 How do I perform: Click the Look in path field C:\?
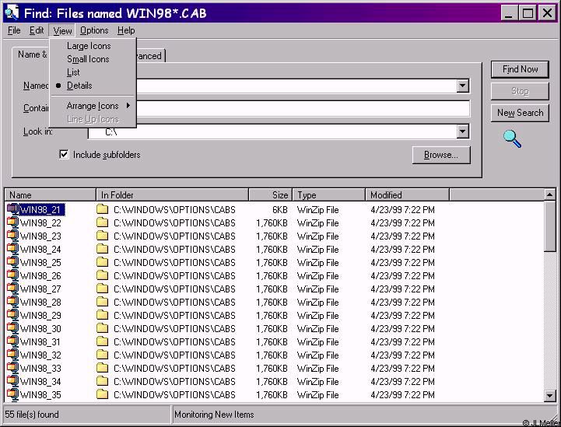pyautogui.click(x=273, y=131)
